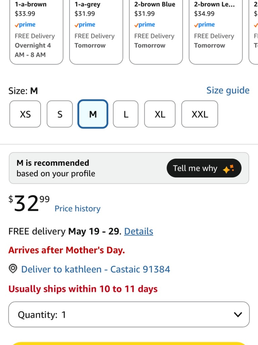Open delivery Details link
The height and width of the screenshot is (345, 258).
point(139,231)
